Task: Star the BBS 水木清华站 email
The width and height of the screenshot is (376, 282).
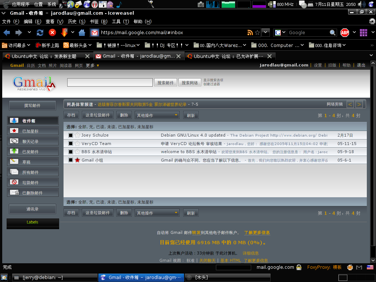Action: (77, 152)
